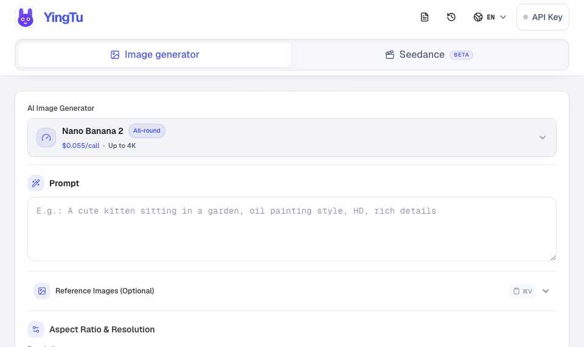
Task: Focus the prompt text input field
Action: click(292, 230)
